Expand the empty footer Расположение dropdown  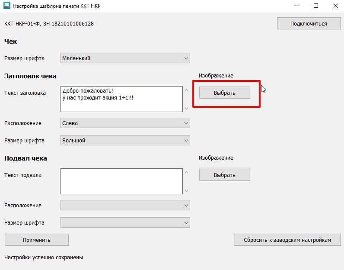[125, 206]
